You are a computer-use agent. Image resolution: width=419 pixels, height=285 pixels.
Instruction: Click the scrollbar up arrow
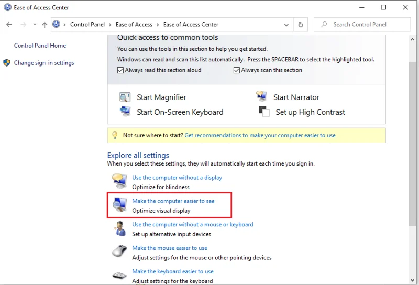pyautogui.click(x=412, y=40)
